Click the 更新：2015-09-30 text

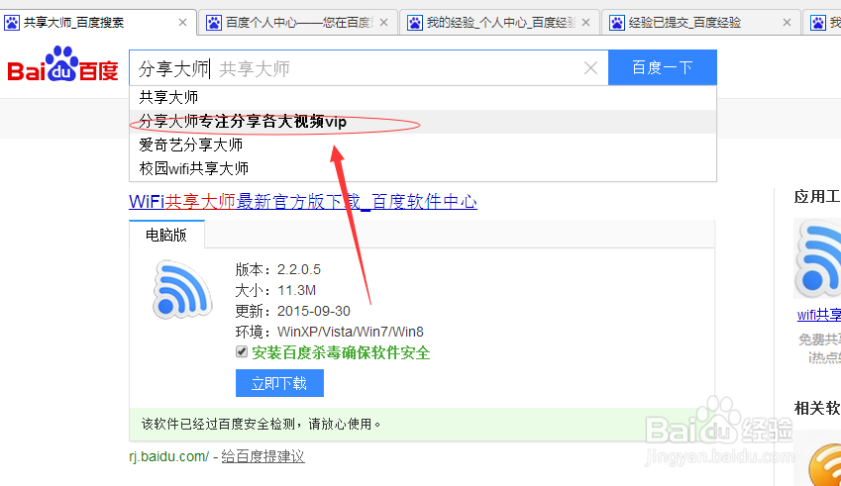[x=293, y=312]
